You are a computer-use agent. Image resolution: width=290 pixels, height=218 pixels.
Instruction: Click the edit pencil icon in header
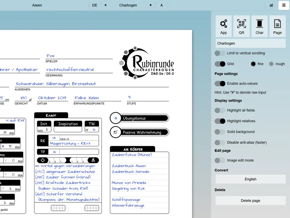click(x=271, y=5)
